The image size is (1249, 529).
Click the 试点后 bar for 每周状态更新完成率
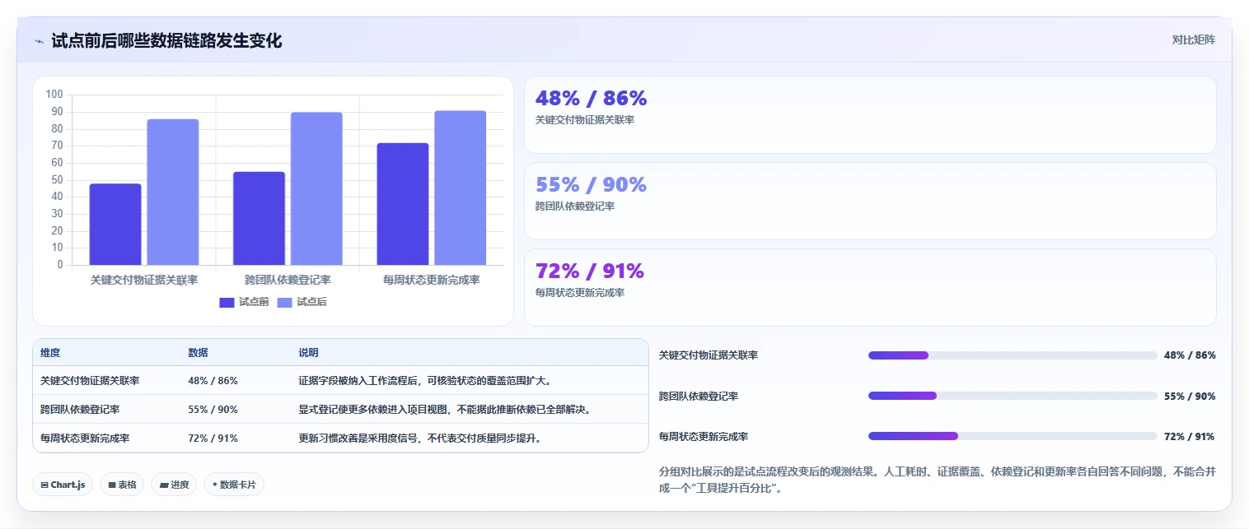(x=461, y=188)
